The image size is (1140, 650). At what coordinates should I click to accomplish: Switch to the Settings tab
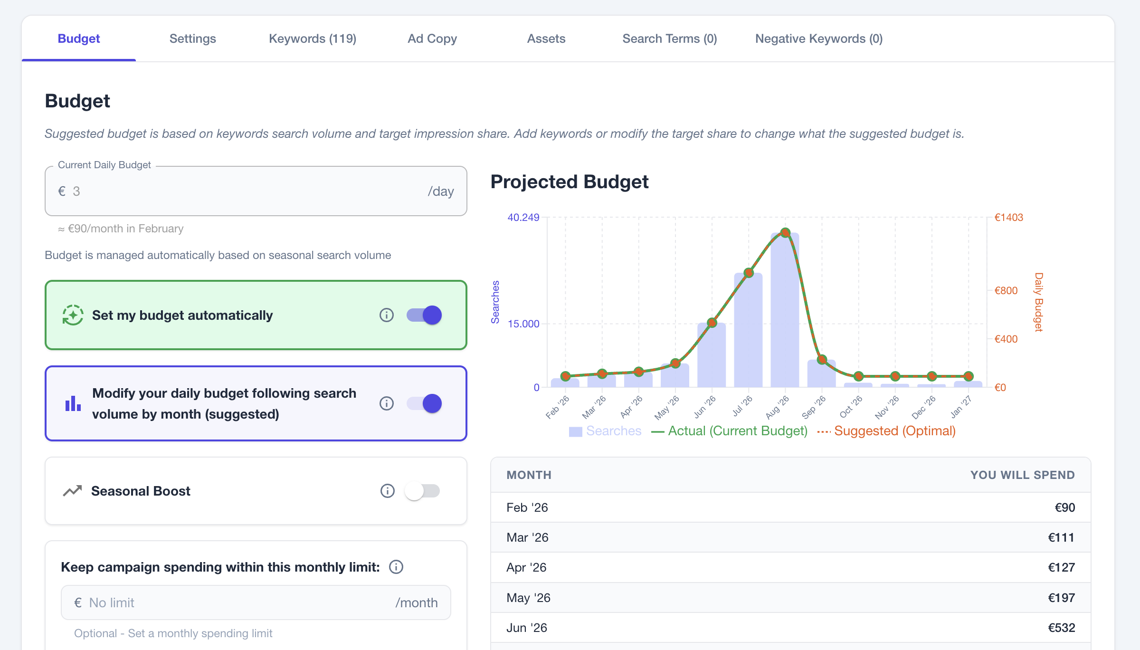[x=193, y=38]
